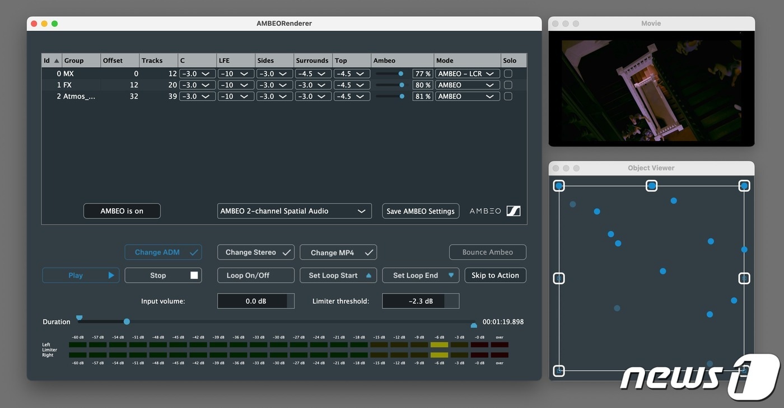Toggle the Change ADM checkmark button
Viewport: 784px width, 408px height.
click(163, 252)
